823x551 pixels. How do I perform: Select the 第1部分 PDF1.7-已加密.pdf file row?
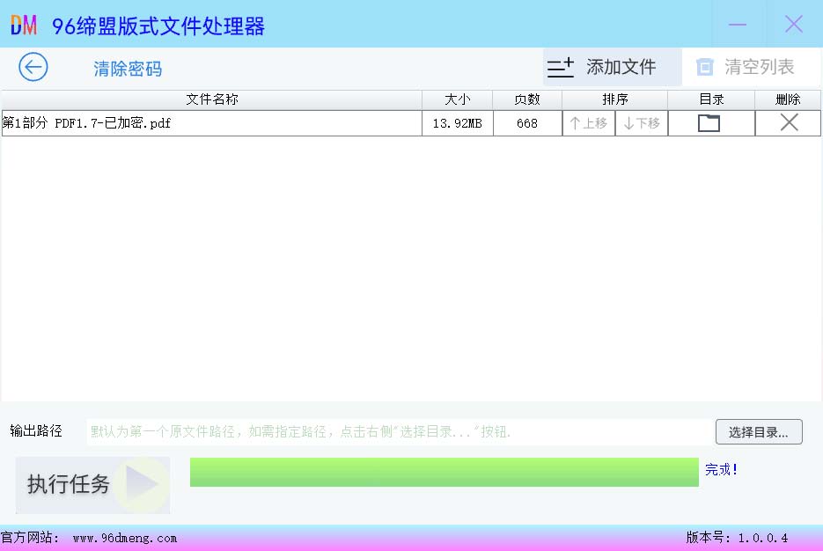(211, 123)
